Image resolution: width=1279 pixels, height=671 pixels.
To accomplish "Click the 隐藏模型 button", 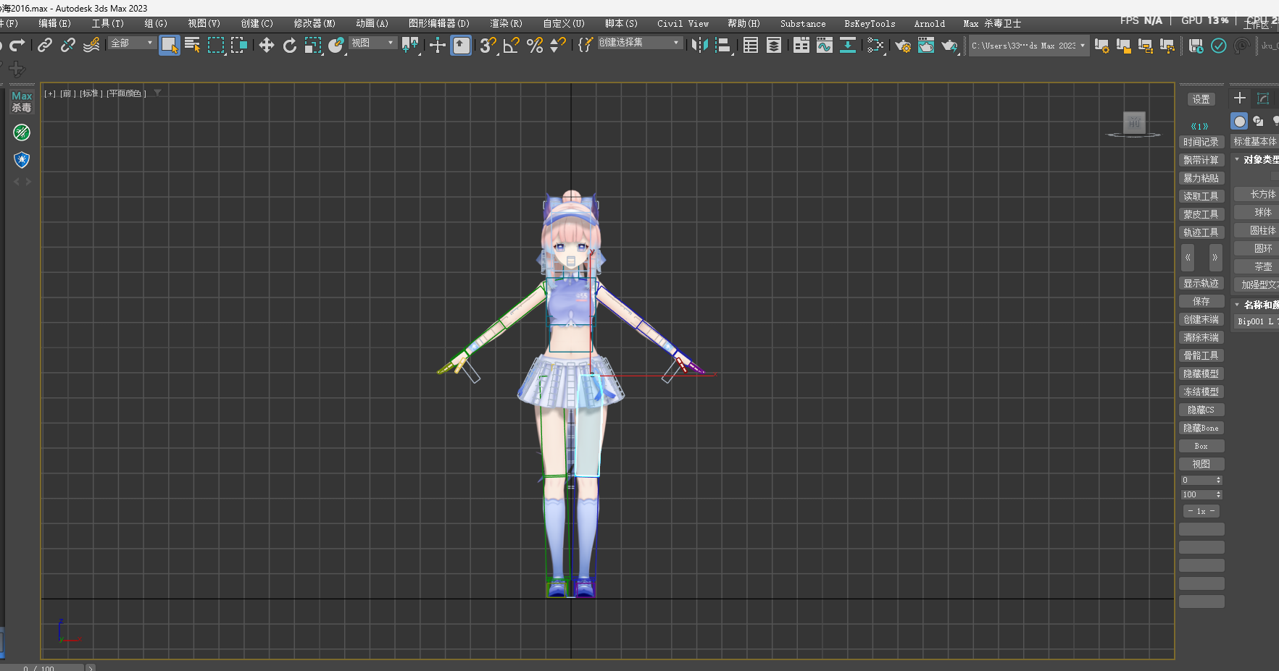I will pos(1201,374).
